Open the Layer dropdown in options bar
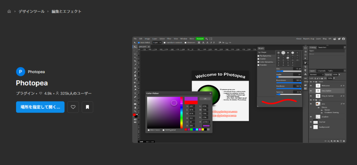 [x=157, y=42]
